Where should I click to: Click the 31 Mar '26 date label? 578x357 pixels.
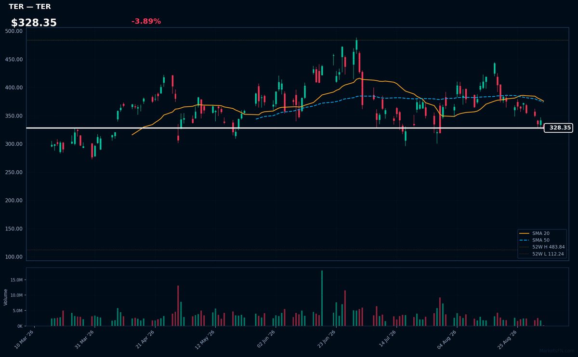tap(85, 339)
